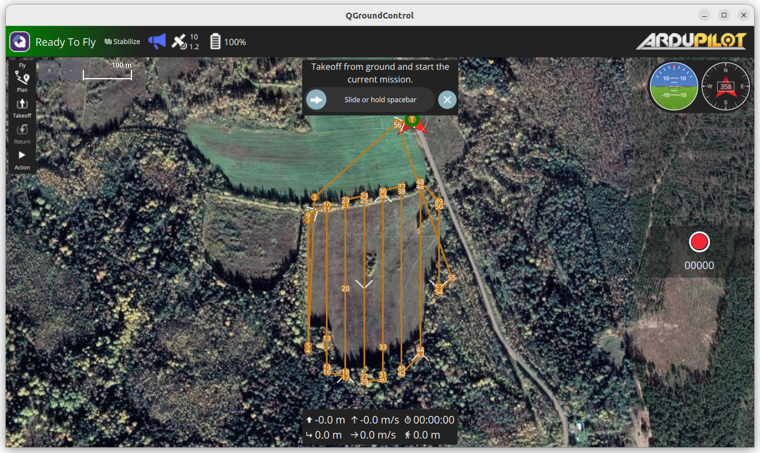
Task: Click the megaphone messages icon
Action: pos(157,41)
